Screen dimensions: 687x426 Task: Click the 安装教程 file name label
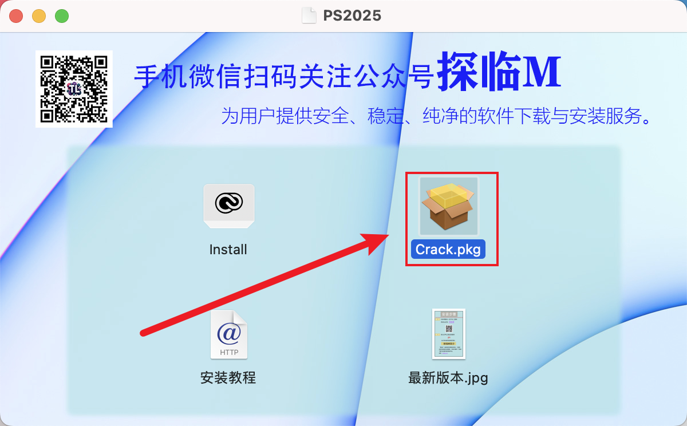pyautogui.click(x=228, y=378)
